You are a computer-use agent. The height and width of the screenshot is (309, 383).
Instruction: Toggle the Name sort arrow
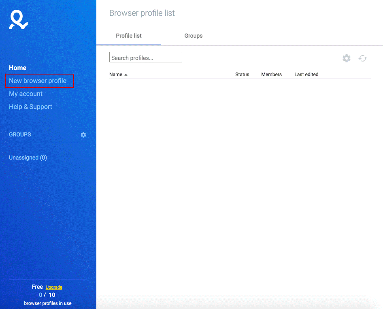tap(126, 75)
